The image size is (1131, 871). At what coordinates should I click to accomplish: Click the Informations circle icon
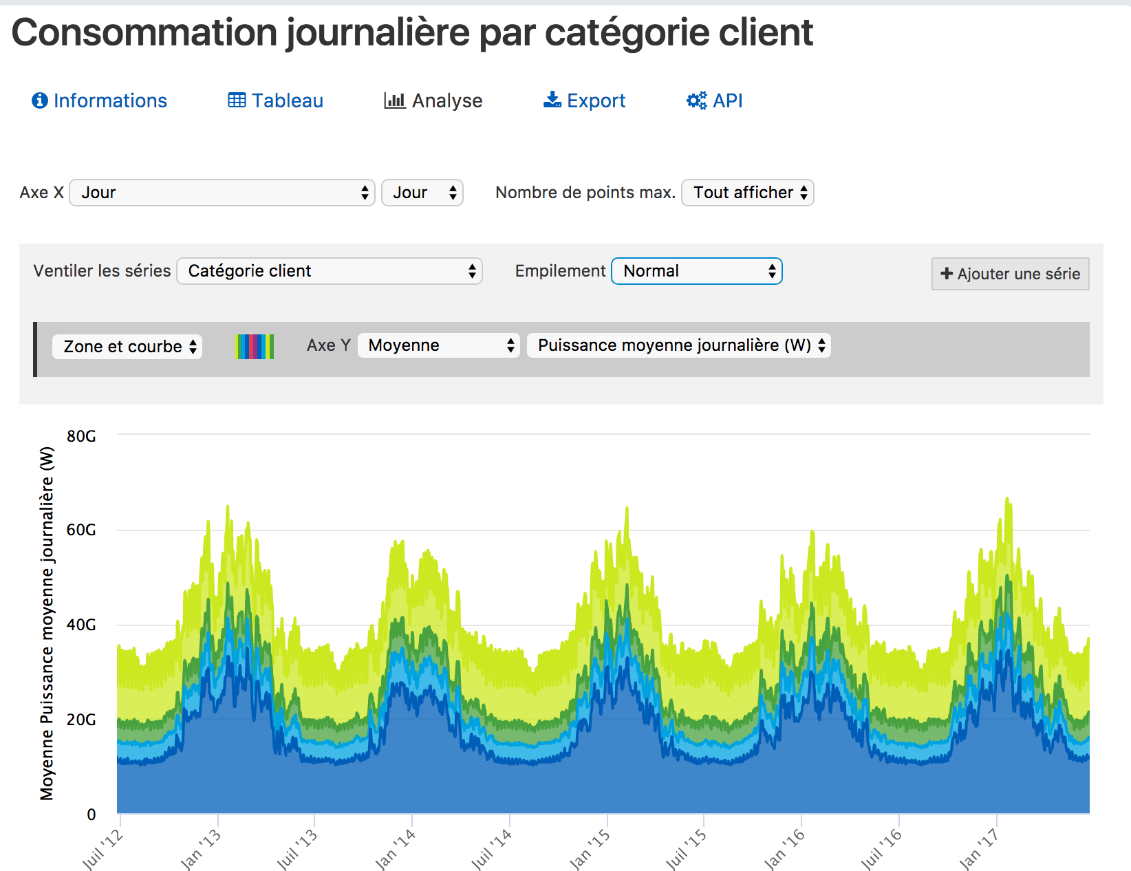pyautogui.click(x=40, y=100)
